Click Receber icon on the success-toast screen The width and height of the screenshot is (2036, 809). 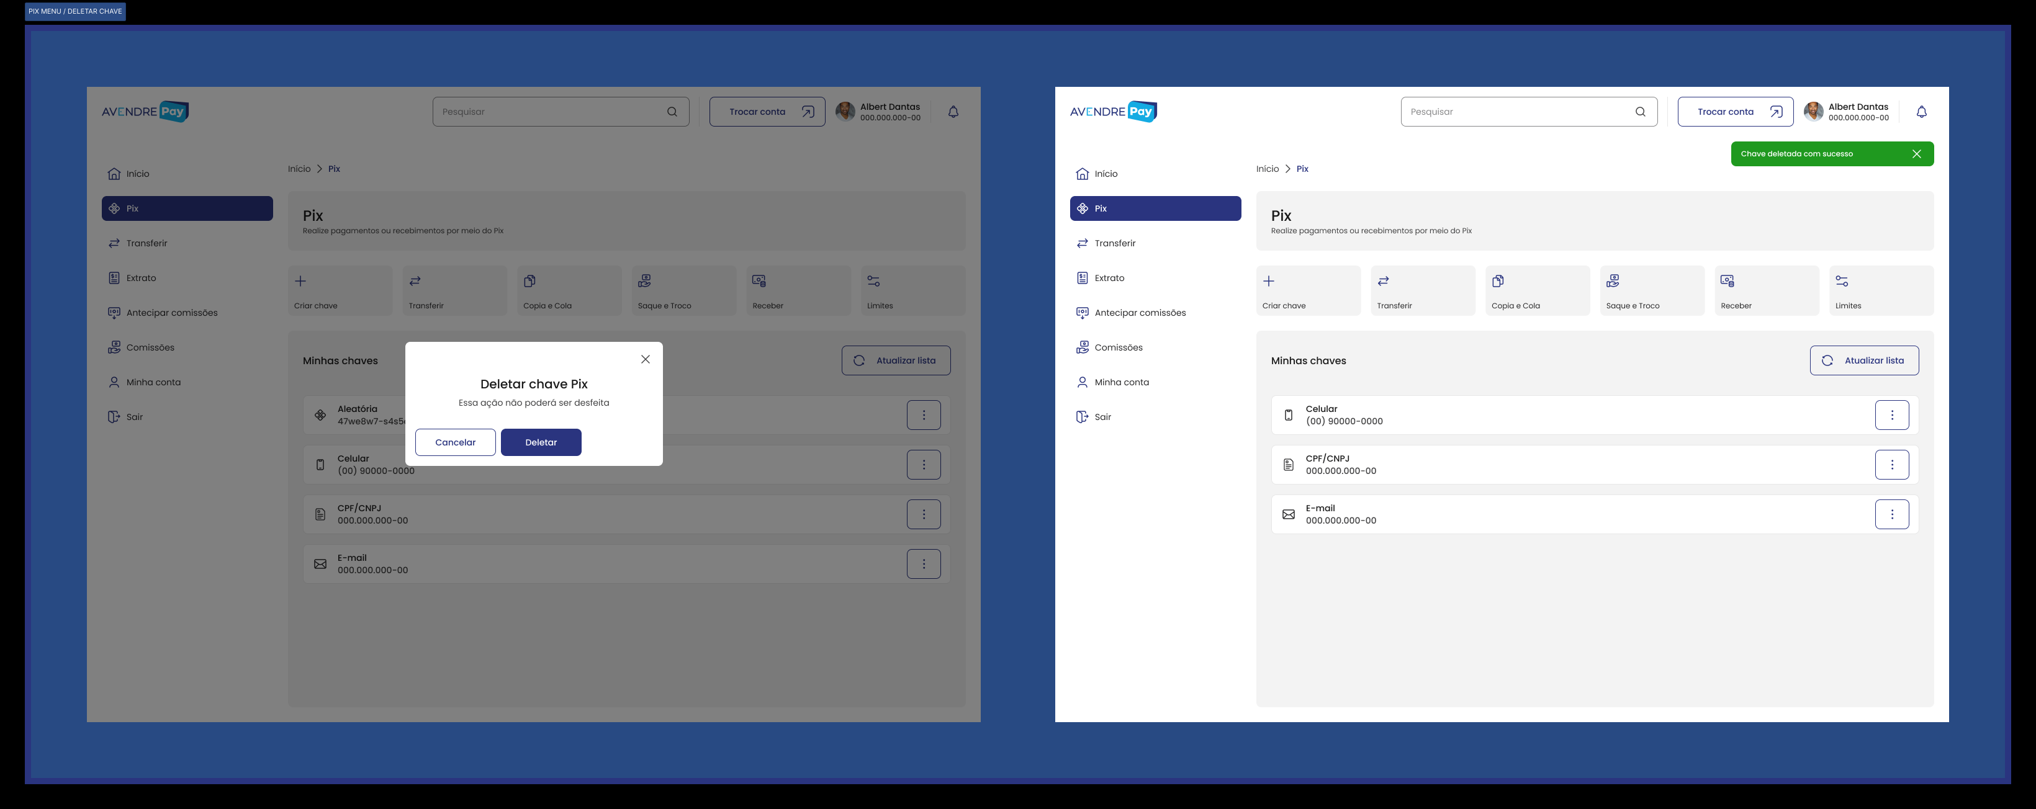[x=1727, y=281]
